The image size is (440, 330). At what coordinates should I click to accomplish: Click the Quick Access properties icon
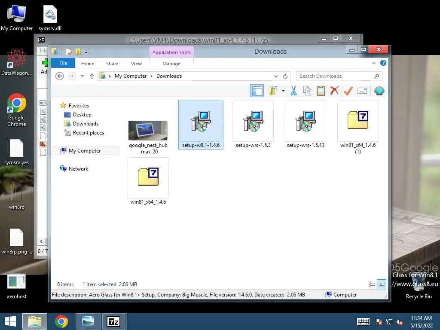click(69, 52)
